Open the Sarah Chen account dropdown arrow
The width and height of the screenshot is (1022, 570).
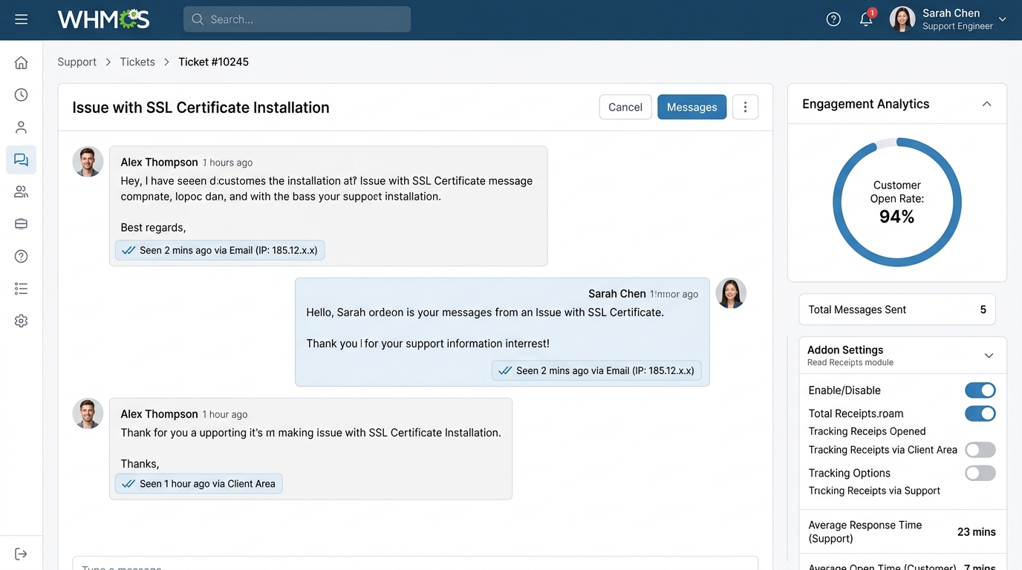[1003, 19]
